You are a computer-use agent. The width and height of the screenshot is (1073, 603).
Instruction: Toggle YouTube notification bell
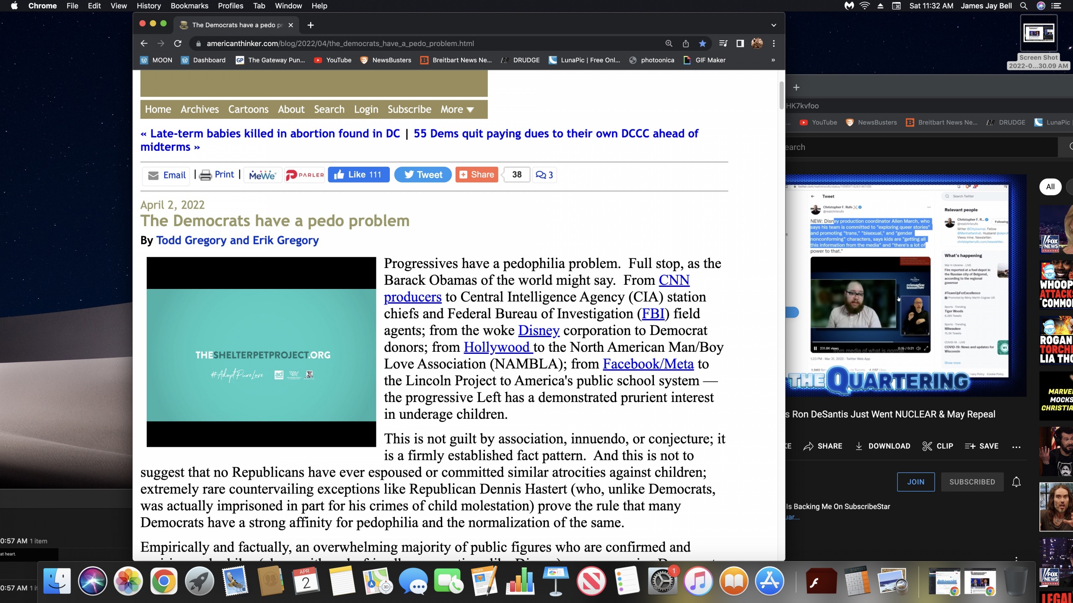point(1016,482)
